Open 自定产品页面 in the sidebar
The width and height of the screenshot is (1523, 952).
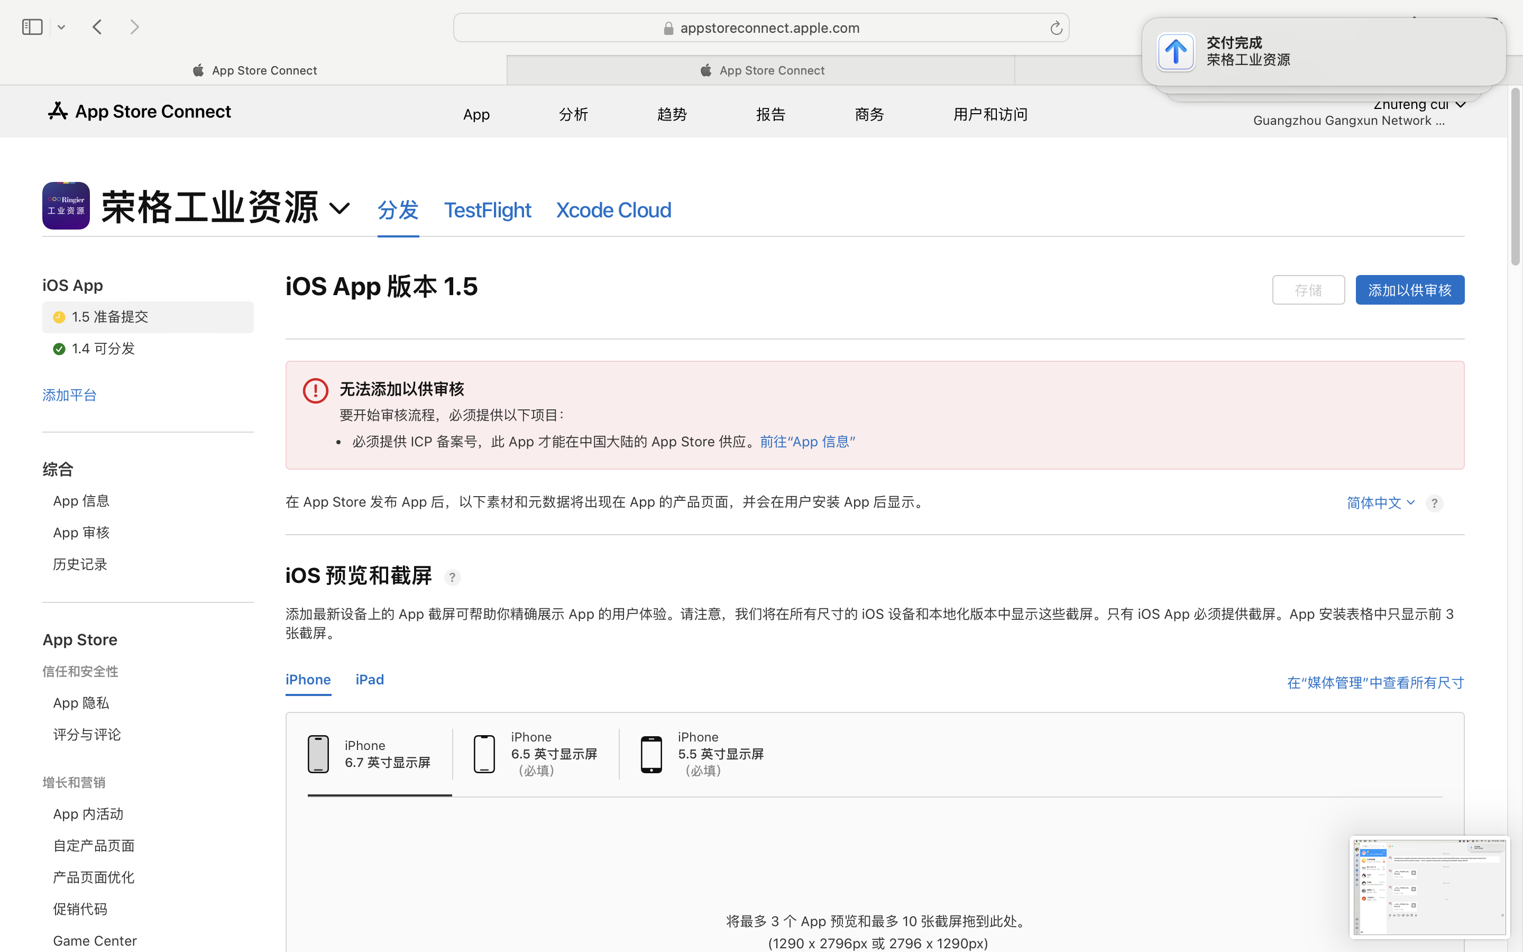(x=94, y=846)
